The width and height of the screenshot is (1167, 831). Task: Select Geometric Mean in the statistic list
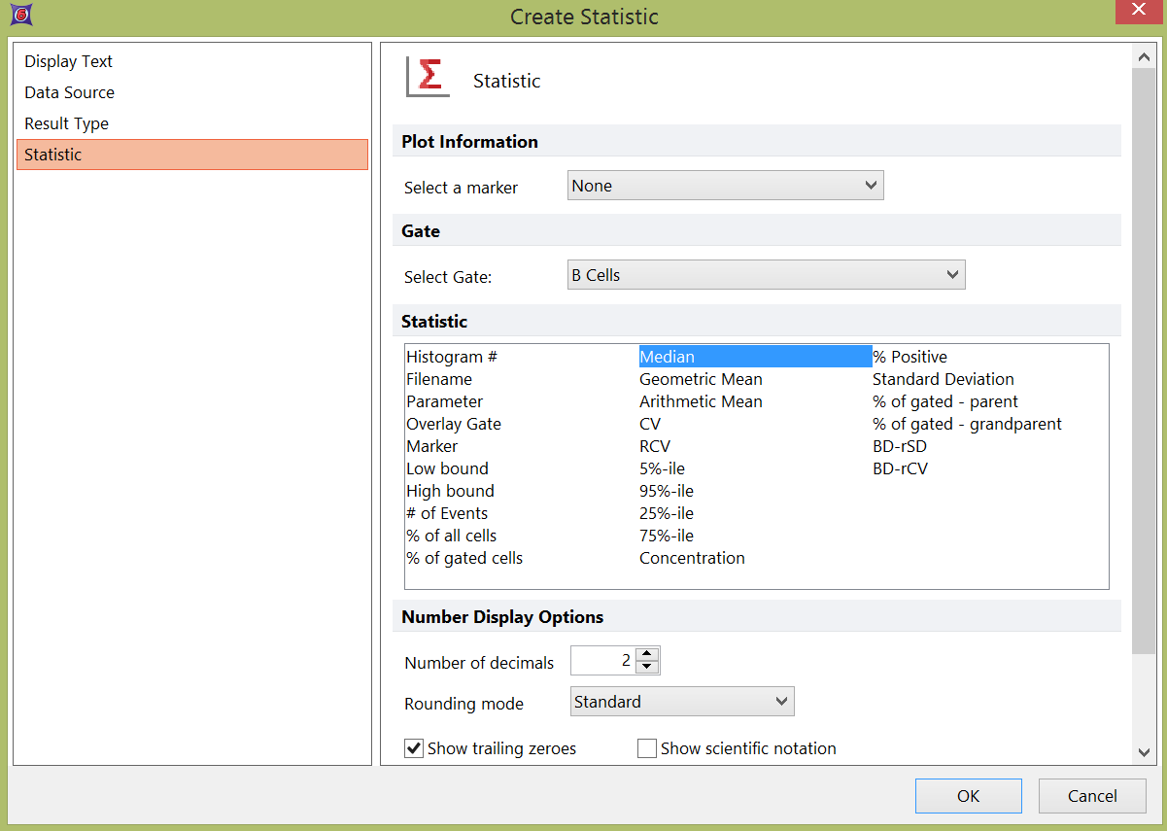point(701,379)
